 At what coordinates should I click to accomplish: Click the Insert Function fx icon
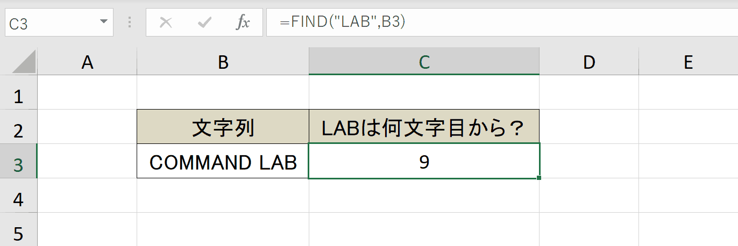tap(243, 23)
